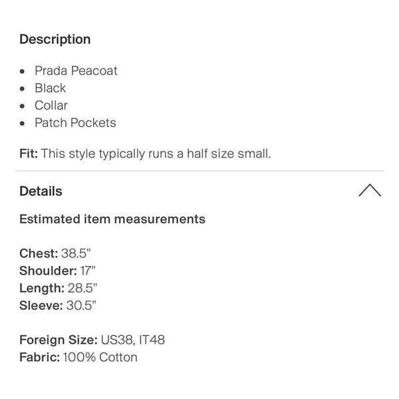The height and width of the screenshot is (399, 399).
Task: Select the Foreign Size label
Action: click(x=59, y=340)
